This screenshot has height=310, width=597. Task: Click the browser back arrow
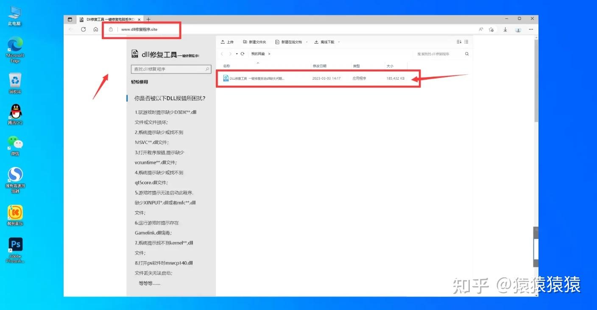pos(71,29)
